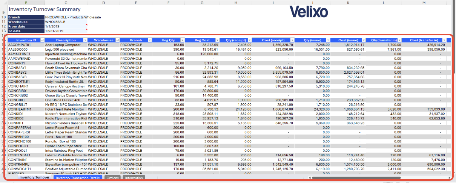456x183 pixels.
Task: Open the Warehouse column filter dropdown
Action: [x=118, y=40]
